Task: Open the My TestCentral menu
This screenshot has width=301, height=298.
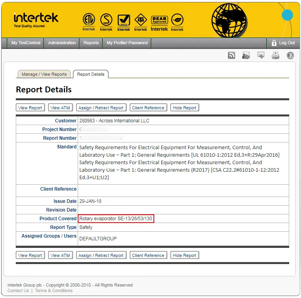Action: (26, 43)
